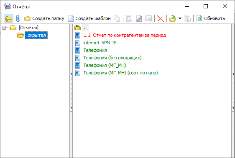Click the disabled copy template icon
Screen dimensions: 235x158
point(117,18)
